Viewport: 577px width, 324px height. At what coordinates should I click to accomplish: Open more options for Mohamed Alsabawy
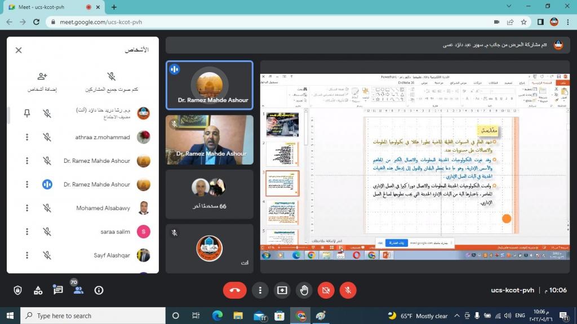pyautogui.click(x=27, y=208)
